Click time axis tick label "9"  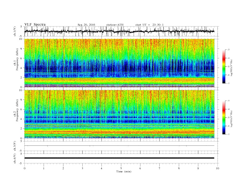pyautogui.click(x=198, y=168)
